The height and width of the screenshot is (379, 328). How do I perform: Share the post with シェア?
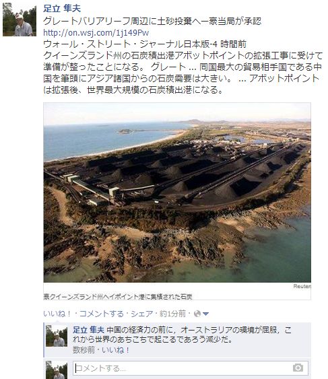tap(141, 314)
